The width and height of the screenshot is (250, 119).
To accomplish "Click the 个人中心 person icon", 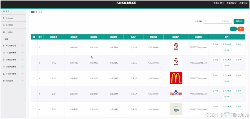I will pyautogui.click(x=4, y=18).
